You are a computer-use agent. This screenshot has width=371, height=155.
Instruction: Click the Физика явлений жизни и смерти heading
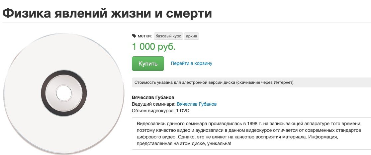107,13
